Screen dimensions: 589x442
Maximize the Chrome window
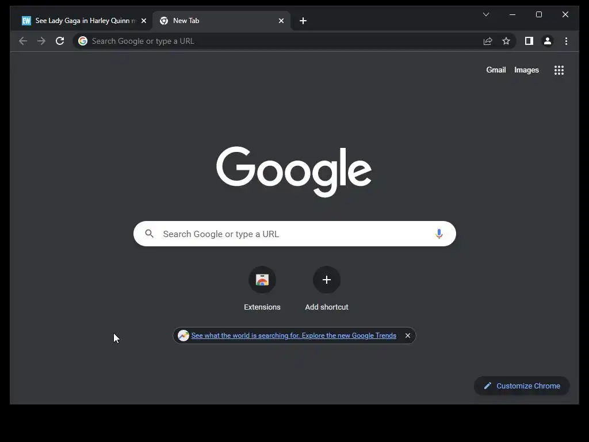(538, 14)
